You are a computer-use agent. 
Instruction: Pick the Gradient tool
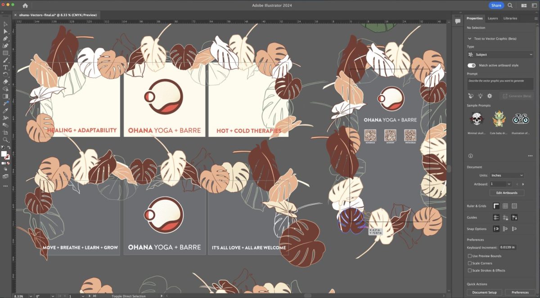tap(5, 96)
